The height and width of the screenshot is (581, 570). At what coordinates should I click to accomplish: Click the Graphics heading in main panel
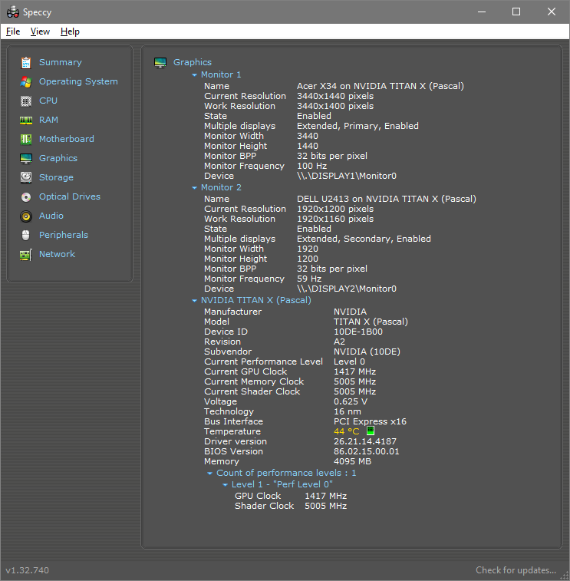[193, 62]
